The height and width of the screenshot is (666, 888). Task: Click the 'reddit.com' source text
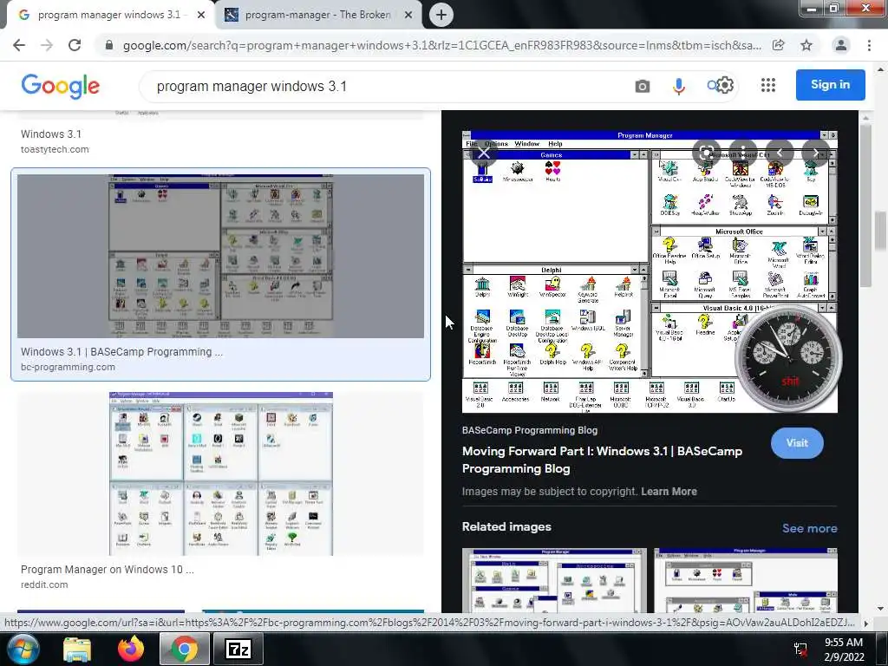coord(44,584)
